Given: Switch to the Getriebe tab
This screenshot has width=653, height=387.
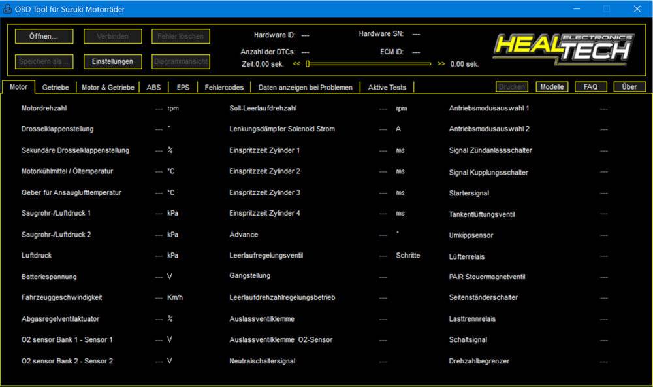Looking at the screenshot, I should coord(56,86).
